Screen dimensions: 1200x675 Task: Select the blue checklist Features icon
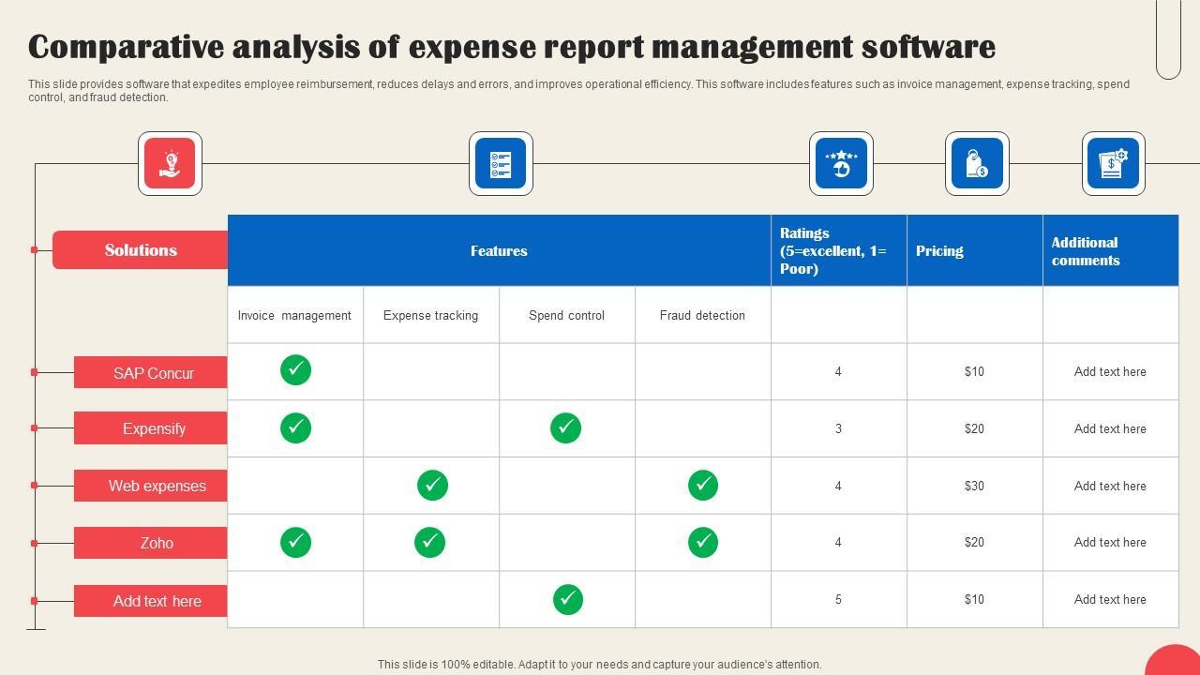501,164
